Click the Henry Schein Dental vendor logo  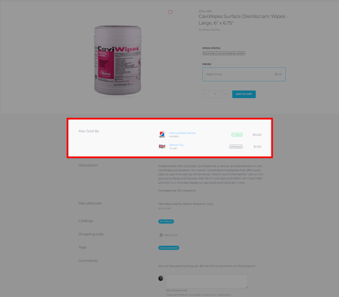tap(162, 135)
